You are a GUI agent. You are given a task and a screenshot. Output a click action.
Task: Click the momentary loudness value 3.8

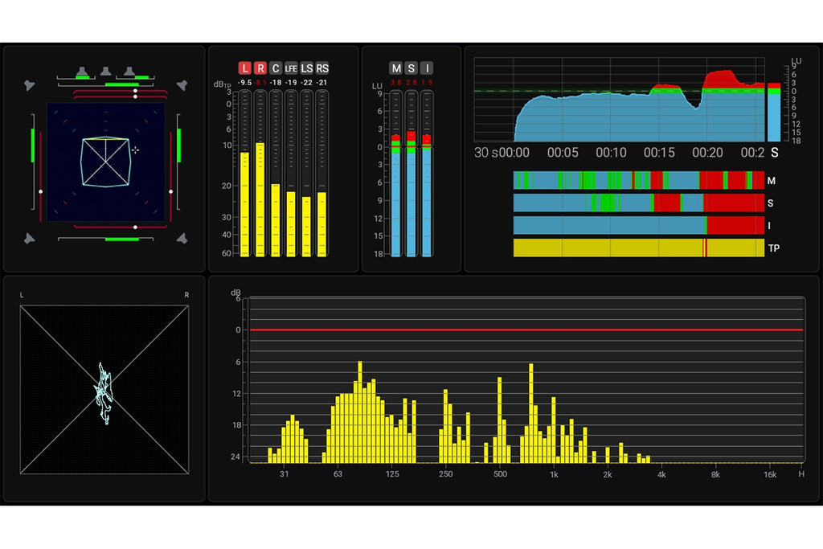click(395, 83)
